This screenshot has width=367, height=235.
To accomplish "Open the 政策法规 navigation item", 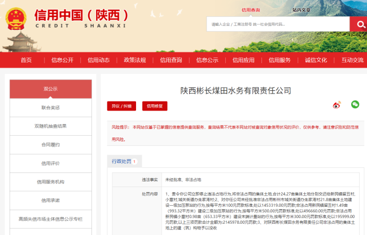I will [x=135, y=60].
